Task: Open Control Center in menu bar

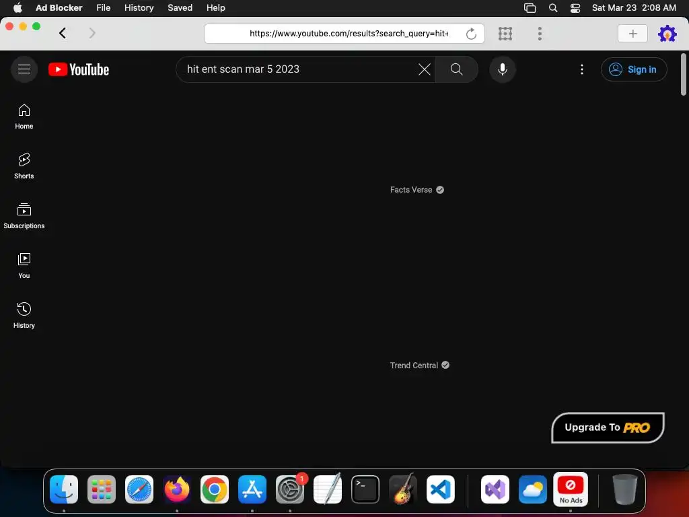Action: point(575,8)
